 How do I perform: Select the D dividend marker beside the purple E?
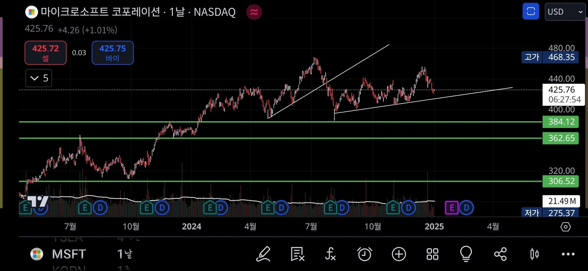point(467,207)
